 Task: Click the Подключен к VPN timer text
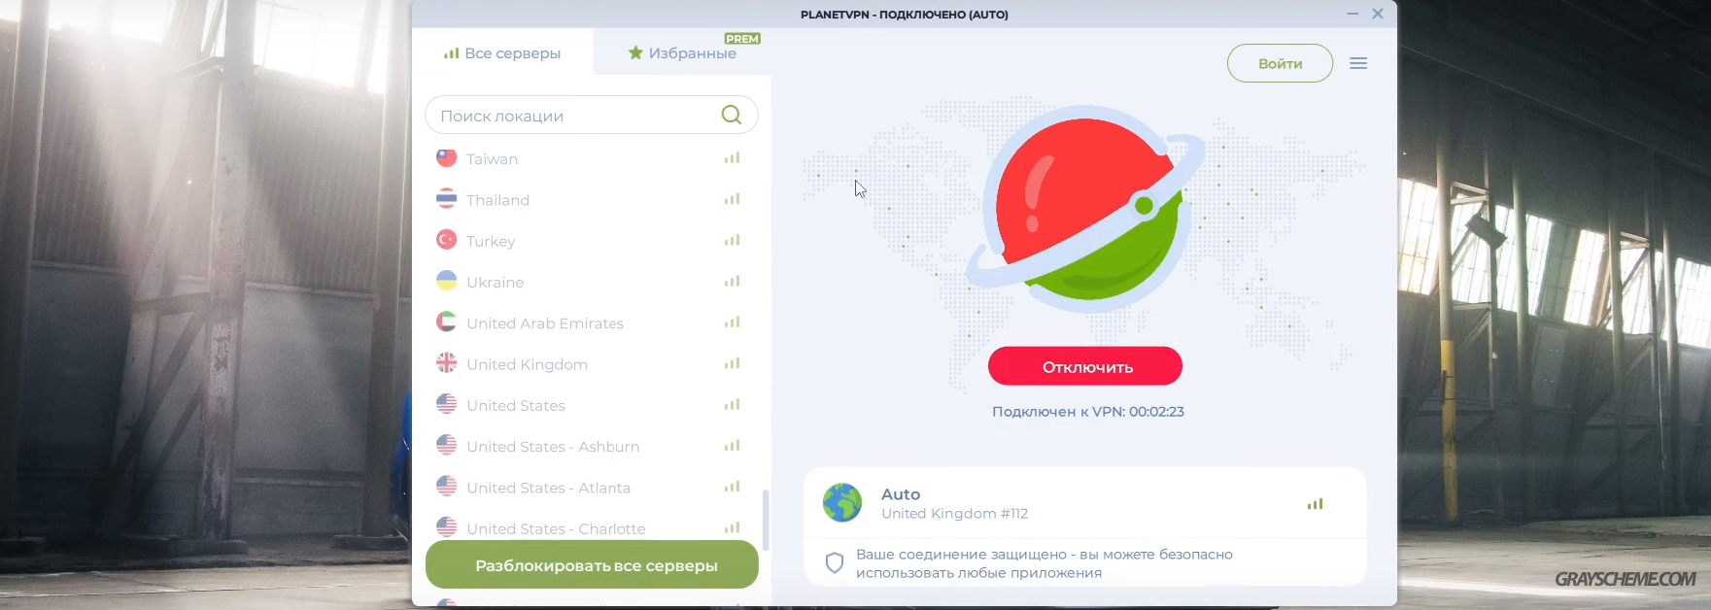[1087, 411]
